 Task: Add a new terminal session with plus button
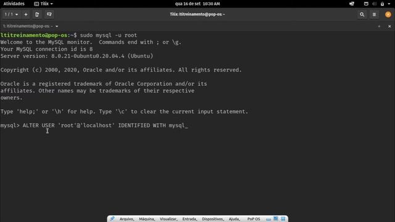26,15
